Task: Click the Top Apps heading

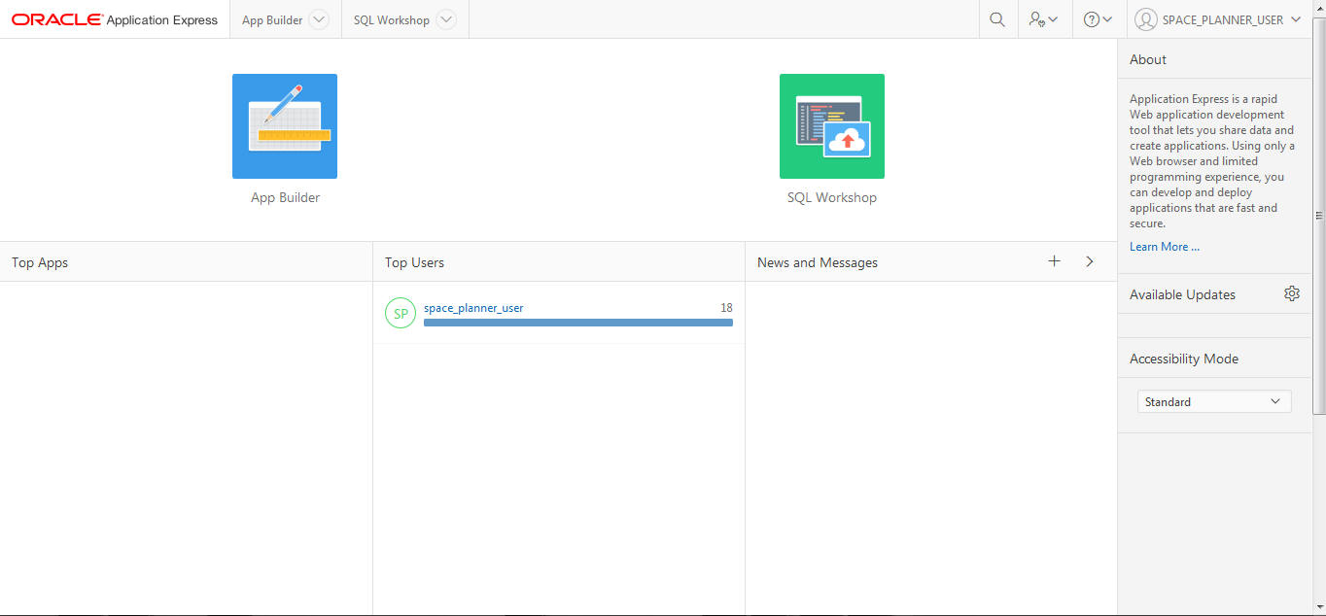Action: point(40,262)
